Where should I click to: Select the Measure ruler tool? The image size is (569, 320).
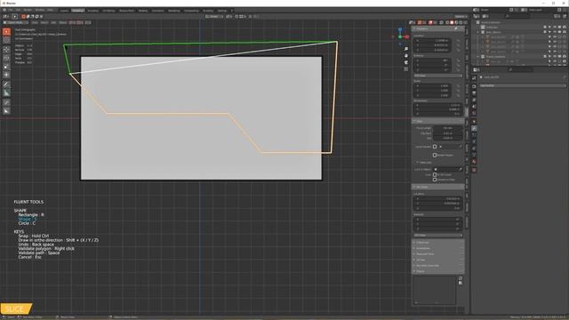tap(6, 92)
